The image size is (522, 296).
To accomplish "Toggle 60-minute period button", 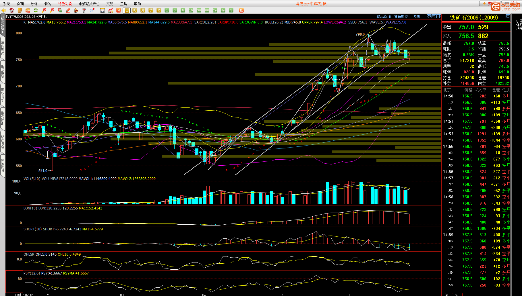I will (x=207, y=10).
